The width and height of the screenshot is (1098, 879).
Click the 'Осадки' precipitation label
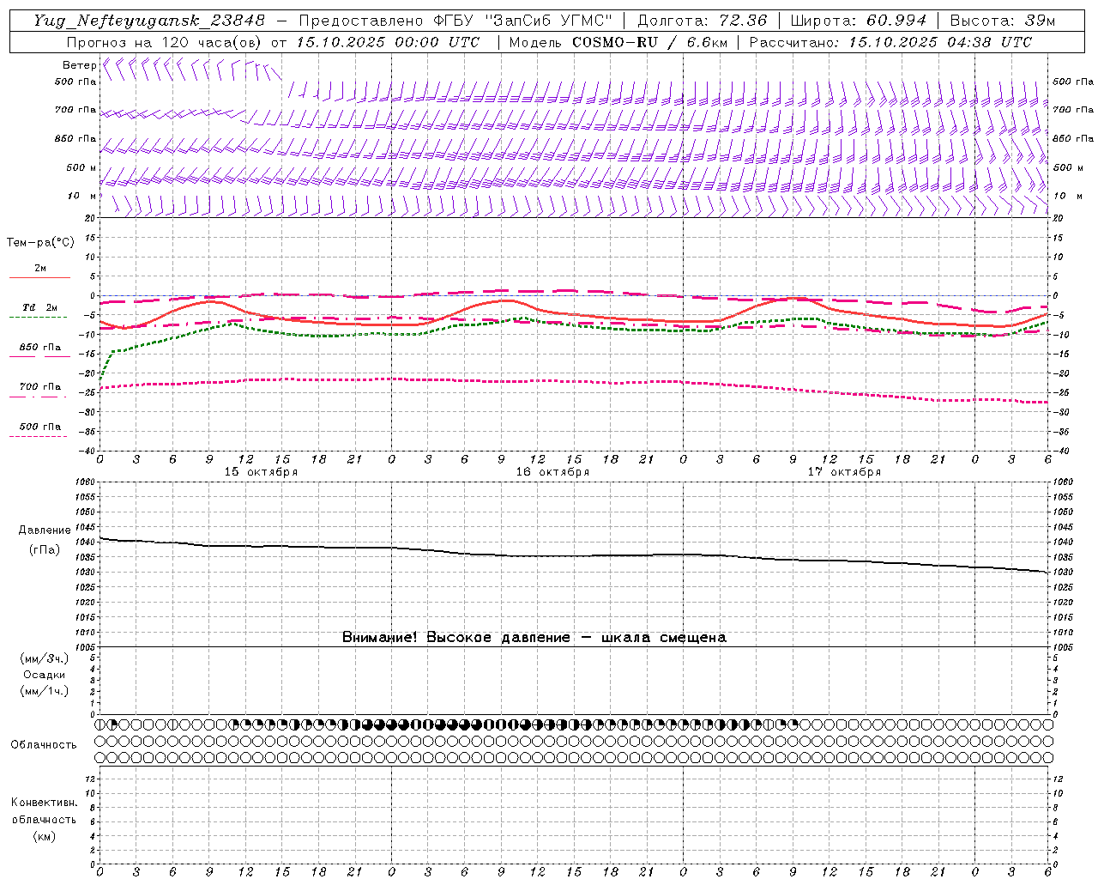pyautogui.click(x=45, y=675)
